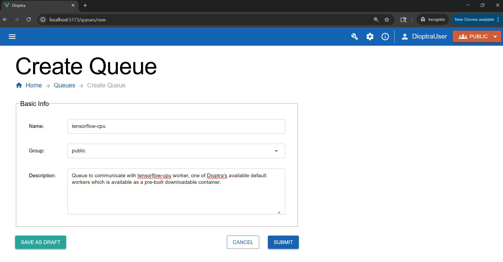This screenshot has height=262, width=503.
Task: Click the DioptraUser account person icon
Action: coord(405,36)
